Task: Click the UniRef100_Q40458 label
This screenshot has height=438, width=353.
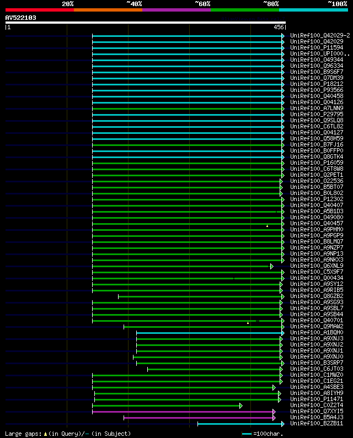Action: (x=317, y=96)
